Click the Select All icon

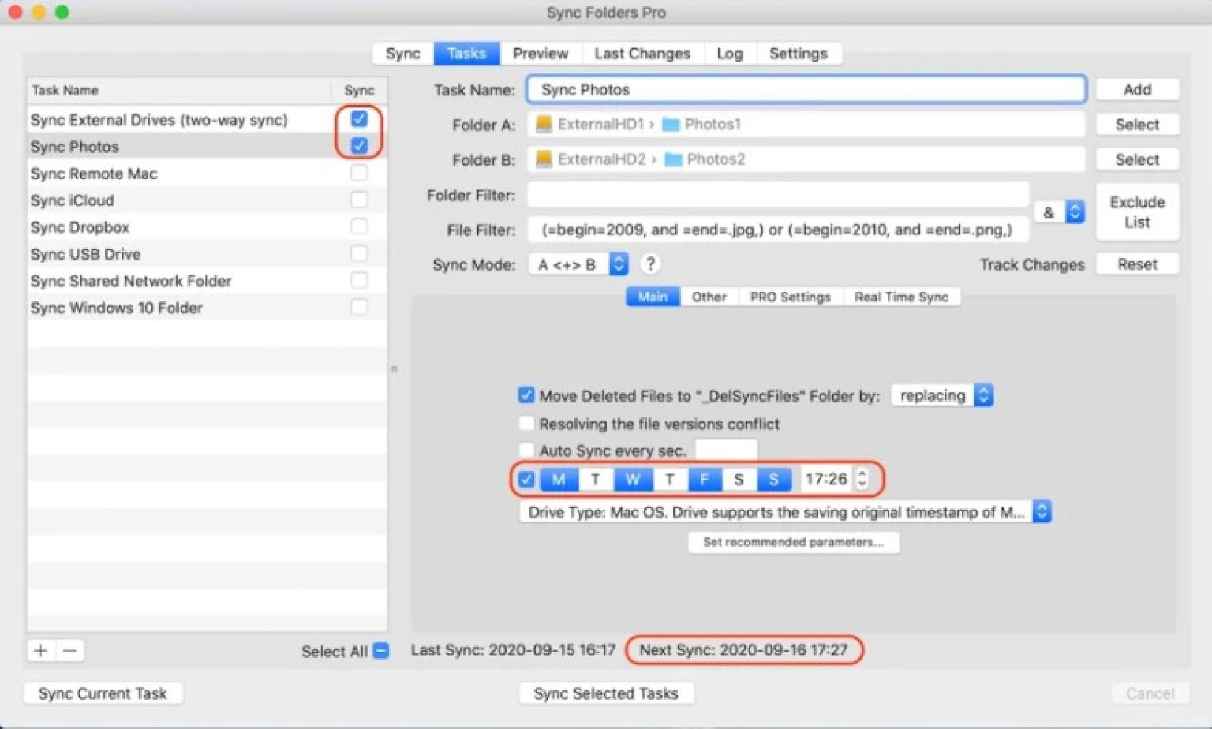[x=380, y=650]
